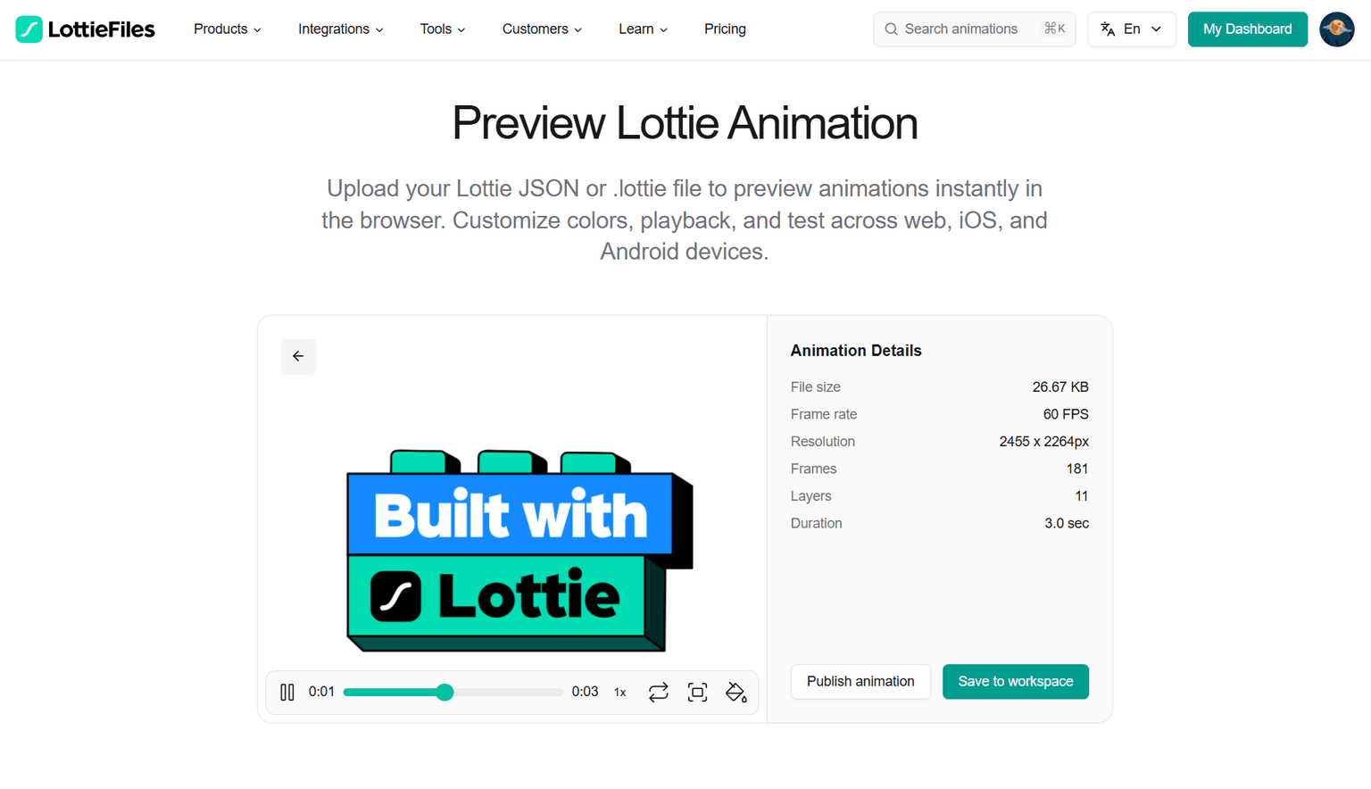The height and width of the screenshot is (789, 1371).
Task: Click the Pricing link
Action: (x=725, y=29)
